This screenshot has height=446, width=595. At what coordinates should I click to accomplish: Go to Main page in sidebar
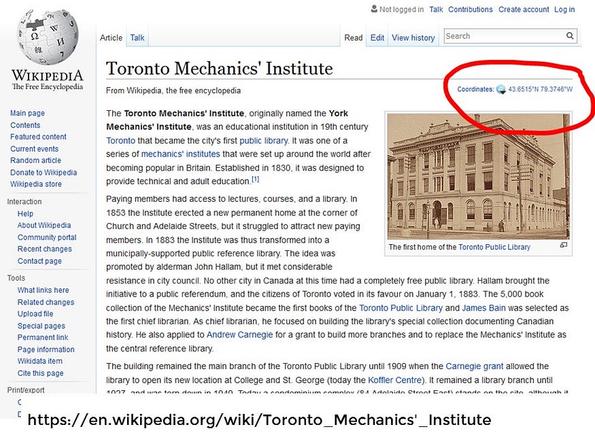pyautogui.click(x=27, y=113)
